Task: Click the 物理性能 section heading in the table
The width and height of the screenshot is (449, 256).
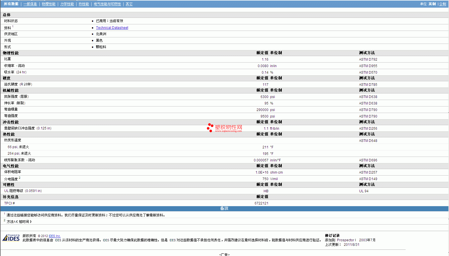Action: tap(10, 53)
